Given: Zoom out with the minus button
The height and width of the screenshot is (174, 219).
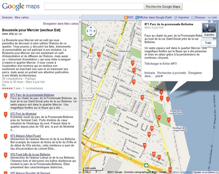Looking at the screenshot, I should click(91, 95).
